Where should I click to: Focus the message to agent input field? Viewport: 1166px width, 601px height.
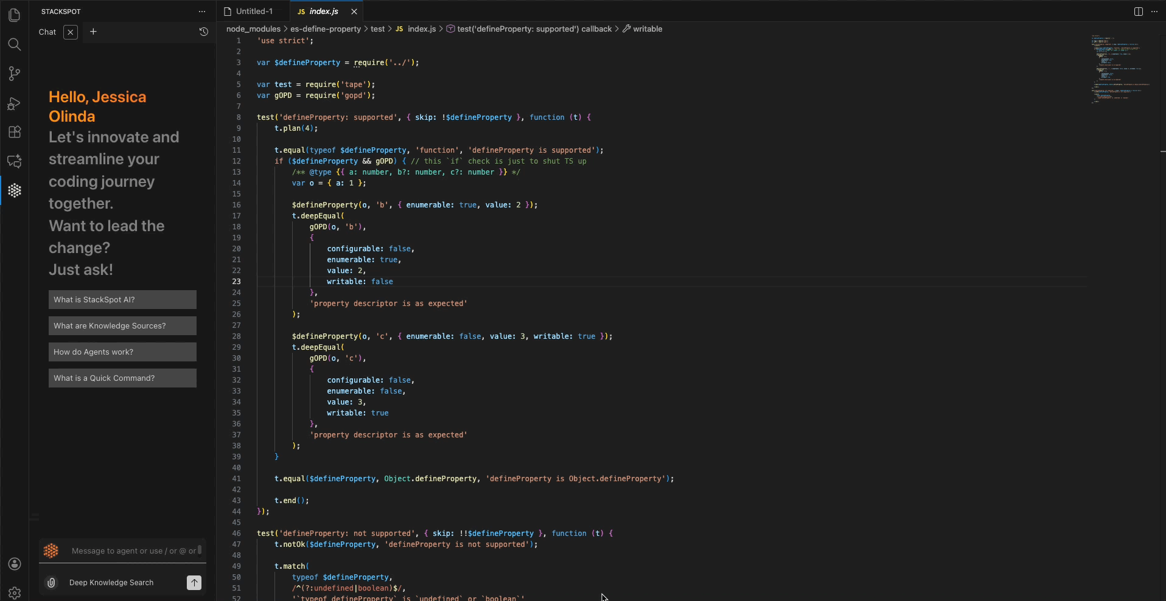pos(133,551)
